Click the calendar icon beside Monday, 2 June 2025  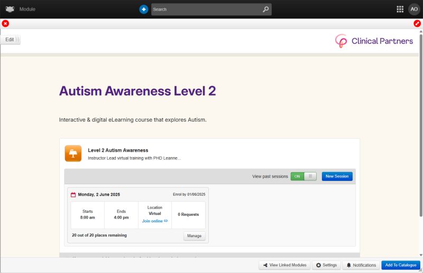coord(73,194)
